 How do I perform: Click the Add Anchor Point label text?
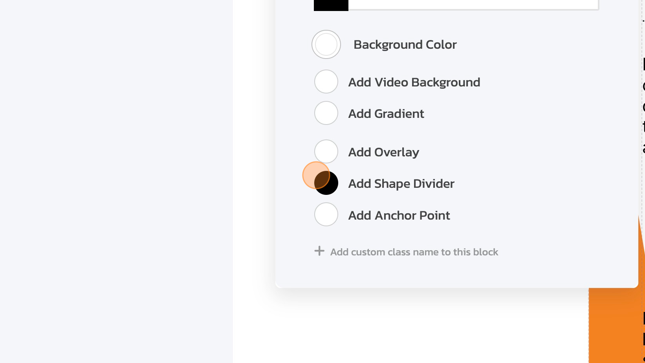click(399, 215)
